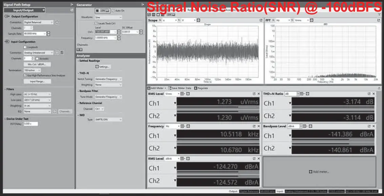Close the Frequency meter
The image size is (384, 196).
click(x=259, y=126)
